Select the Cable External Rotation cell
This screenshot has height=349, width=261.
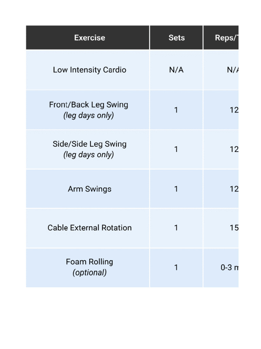[89, 228]
